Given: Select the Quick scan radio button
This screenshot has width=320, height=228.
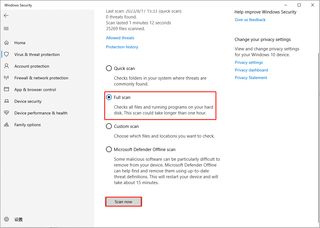Looking at the screenshot, I should click(x=109, y=68).
